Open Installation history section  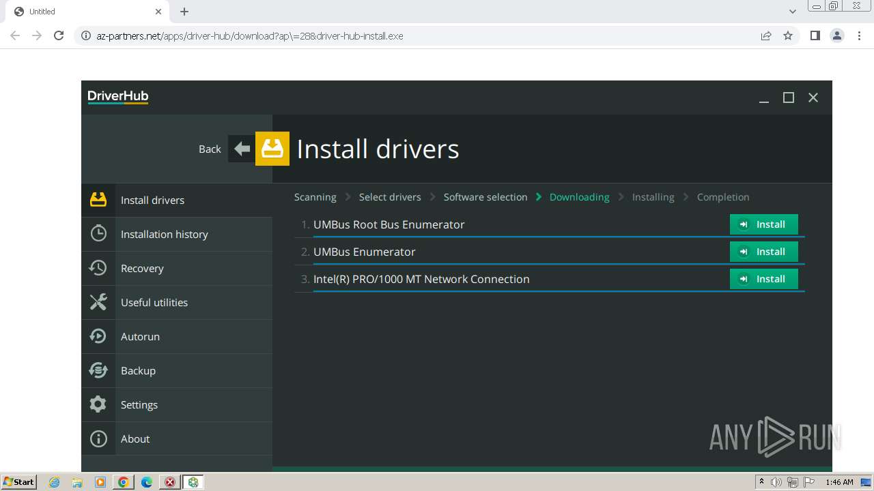point(177,234)
